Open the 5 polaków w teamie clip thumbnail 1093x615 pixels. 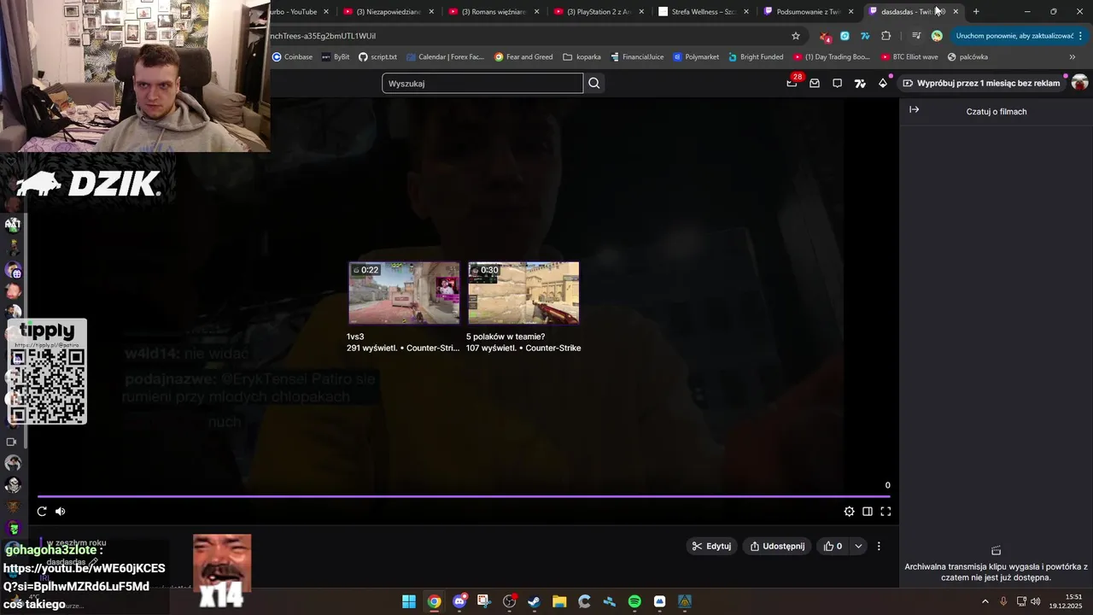[523, 293]
